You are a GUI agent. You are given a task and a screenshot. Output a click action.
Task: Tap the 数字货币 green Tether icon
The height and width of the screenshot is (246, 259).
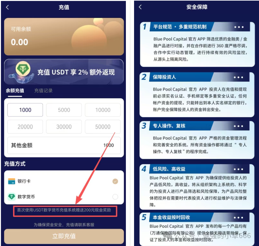coord(12,197)
